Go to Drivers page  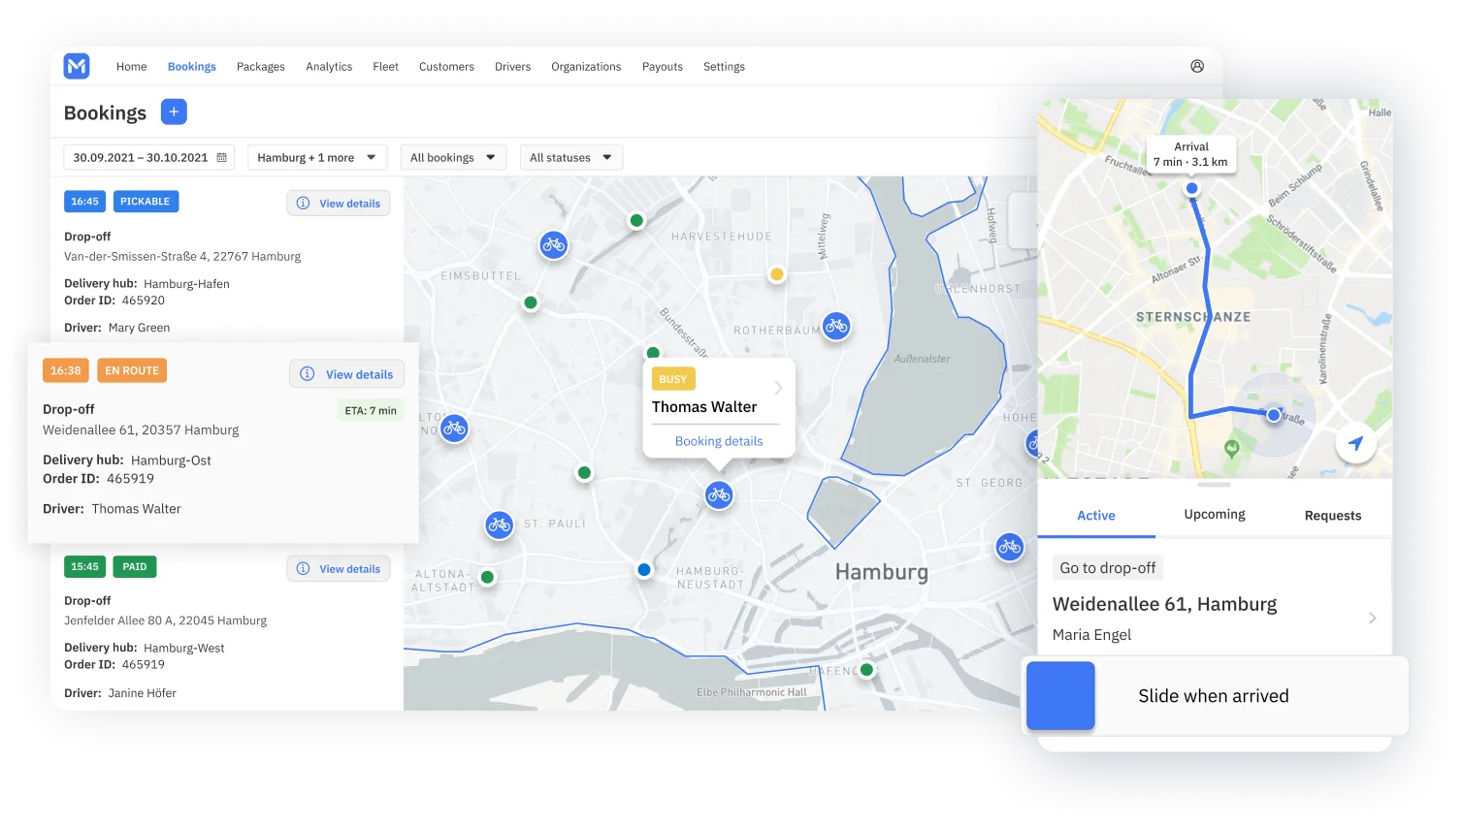(x=513, y=67)
